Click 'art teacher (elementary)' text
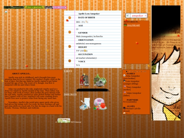The width and height of the screenshot is (184, 138). (x=86, y=58)
